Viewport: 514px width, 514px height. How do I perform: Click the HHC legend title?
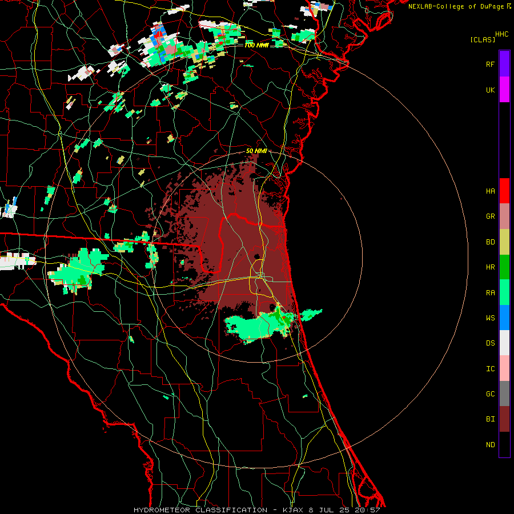(x=502, y=34)
